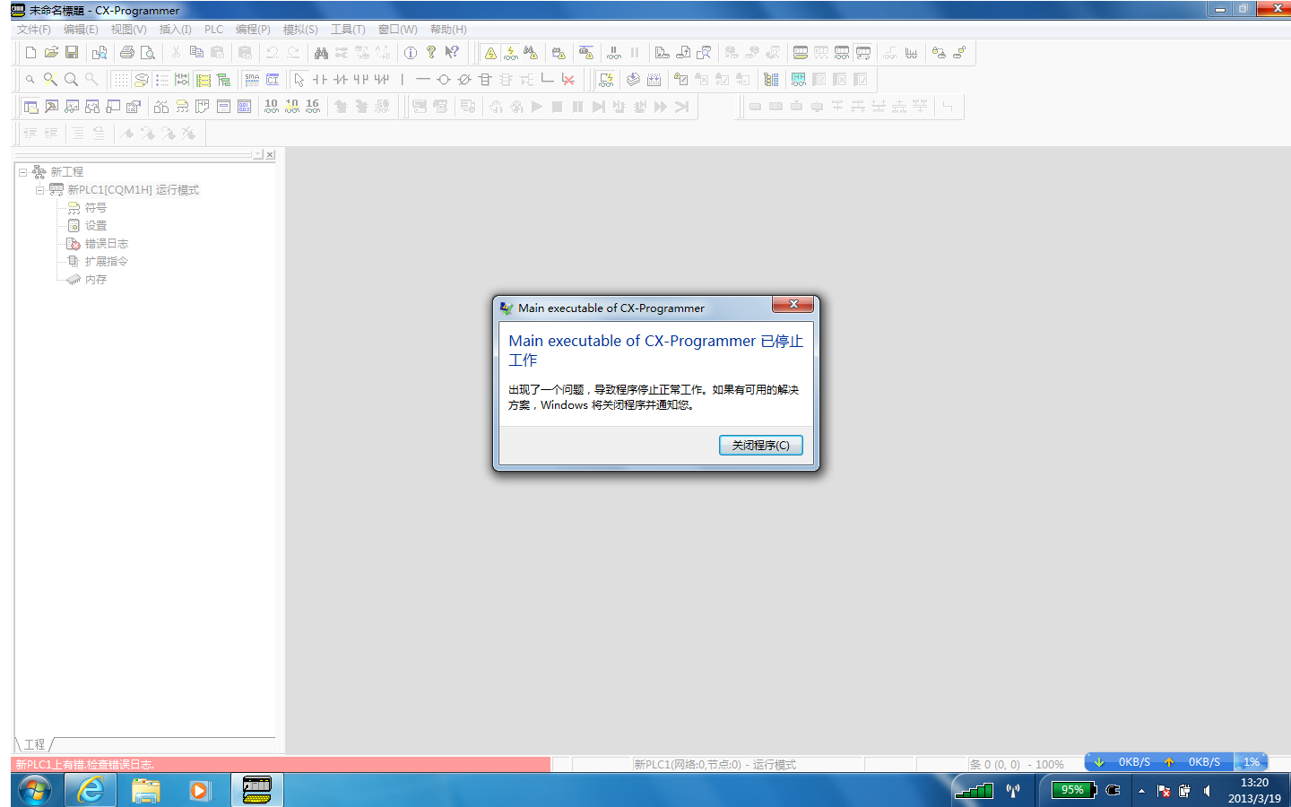
Task: Open the workspace panel dropdown arrow
Action: pos(258,154)
